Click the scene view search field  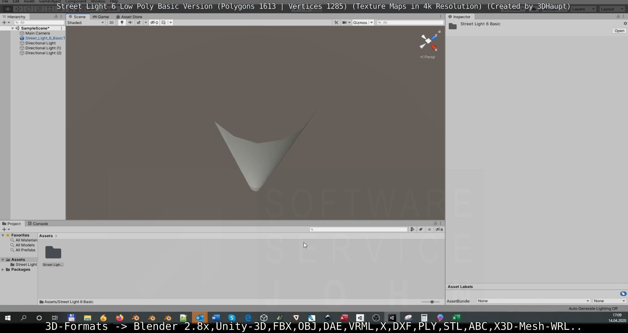pos(410,22)
